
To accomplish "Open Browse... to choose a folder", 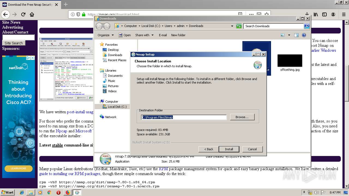I will 242,117.
